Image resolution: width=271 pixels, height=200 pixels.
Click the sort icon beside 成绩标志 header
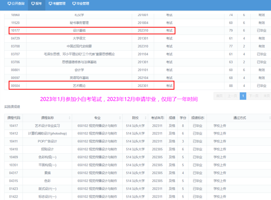point(205,118)
